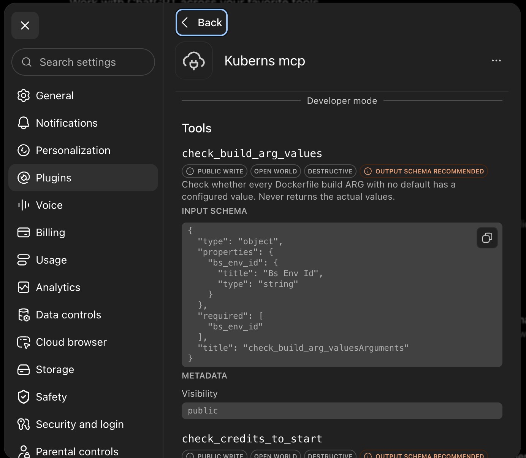Click the Search settings field
The height and width of the screenshot is (458, 526).
83,62
